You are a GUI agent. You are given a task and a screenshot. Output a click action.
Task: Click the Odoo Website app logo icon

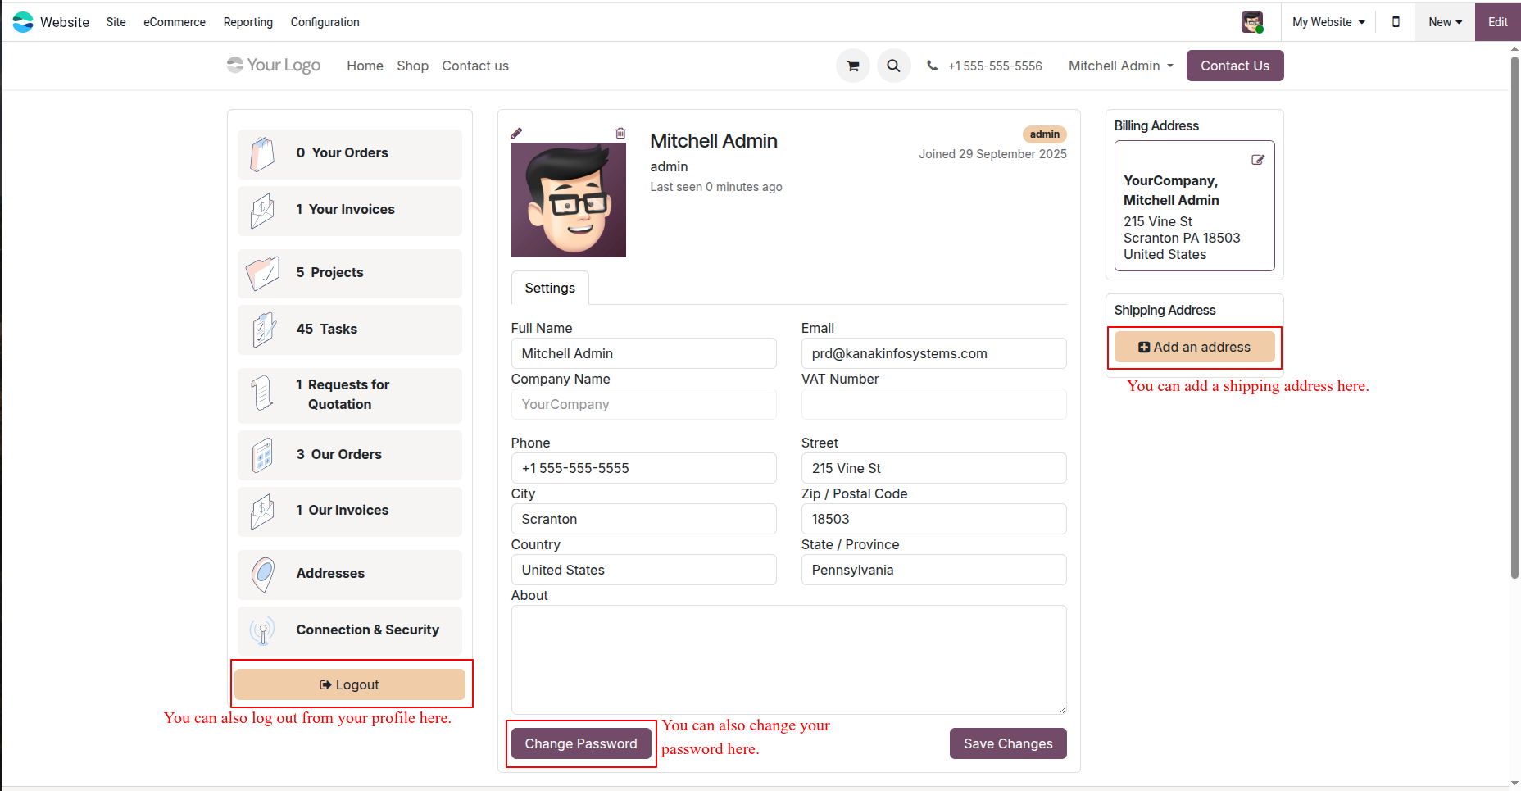coord(23,22)
